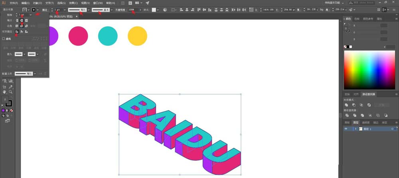Enable the dashed line checkbox
Image resolution: width=399 pixels, height=178 pixels.
click(4, 39)
